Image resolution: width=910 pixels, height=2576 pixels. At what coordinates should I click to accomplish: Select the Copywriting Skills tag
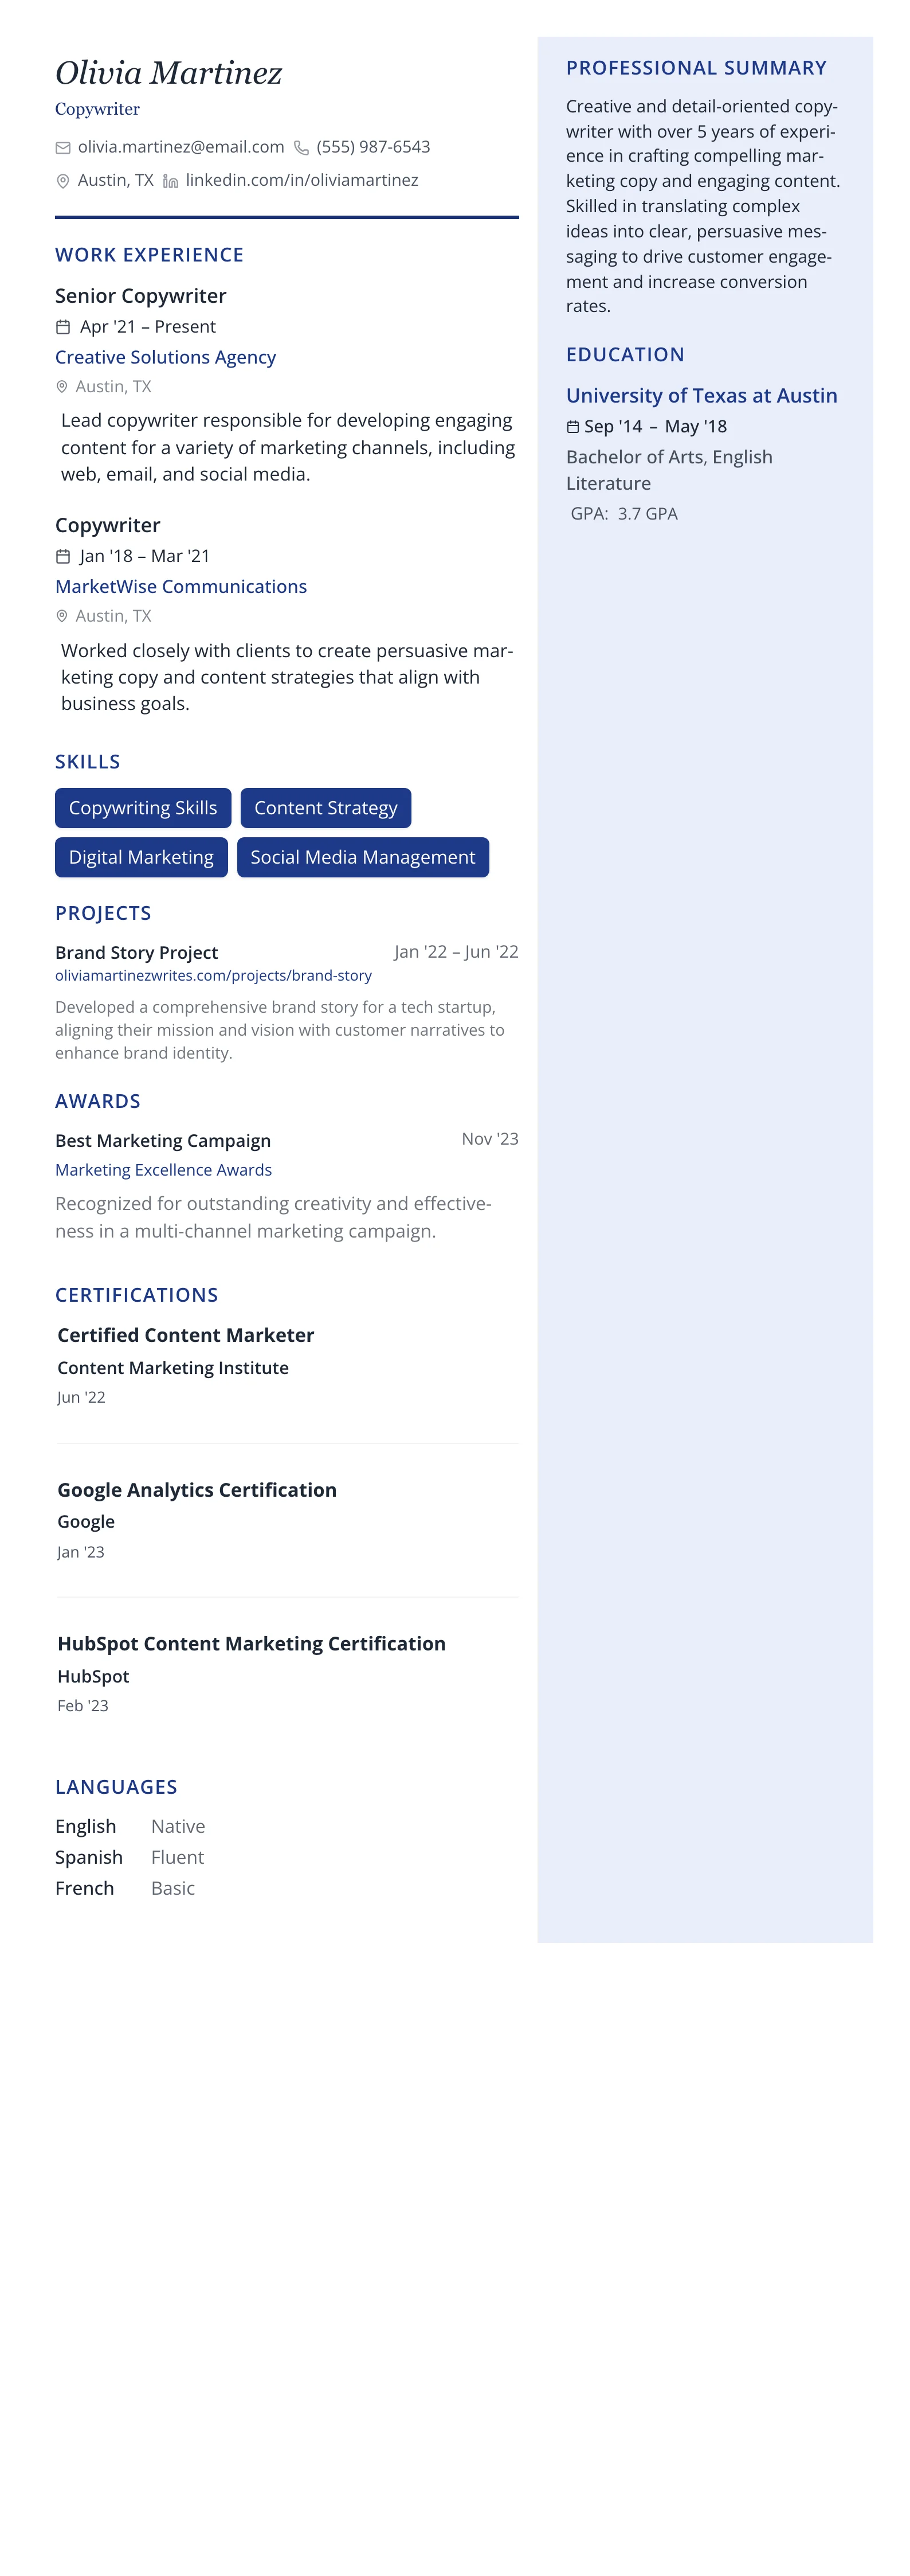[x=143, y=808]
